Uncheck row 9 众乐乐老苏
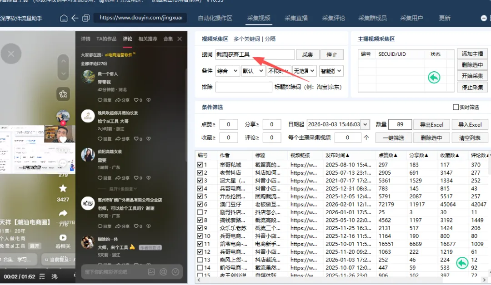491x285 pixels. tap(200, 228)
